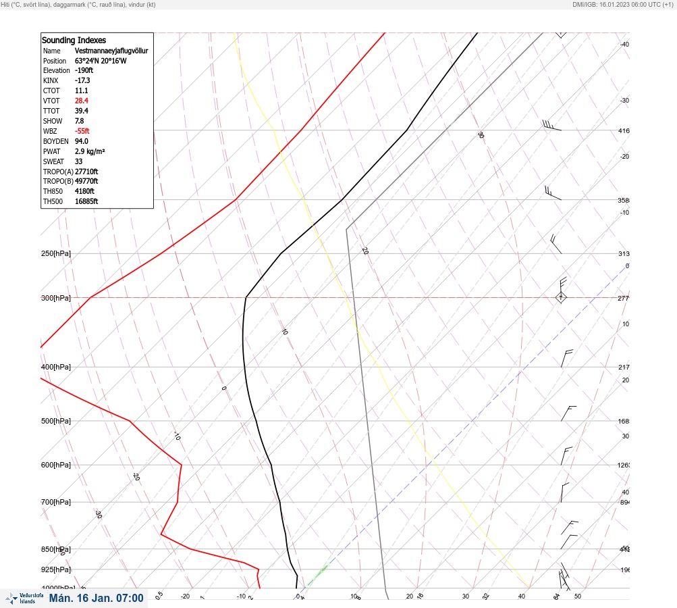Viewport: 677px width, 608px height.
Task: Select the wind barb at 850 hPa level
Action: point(569,542)
